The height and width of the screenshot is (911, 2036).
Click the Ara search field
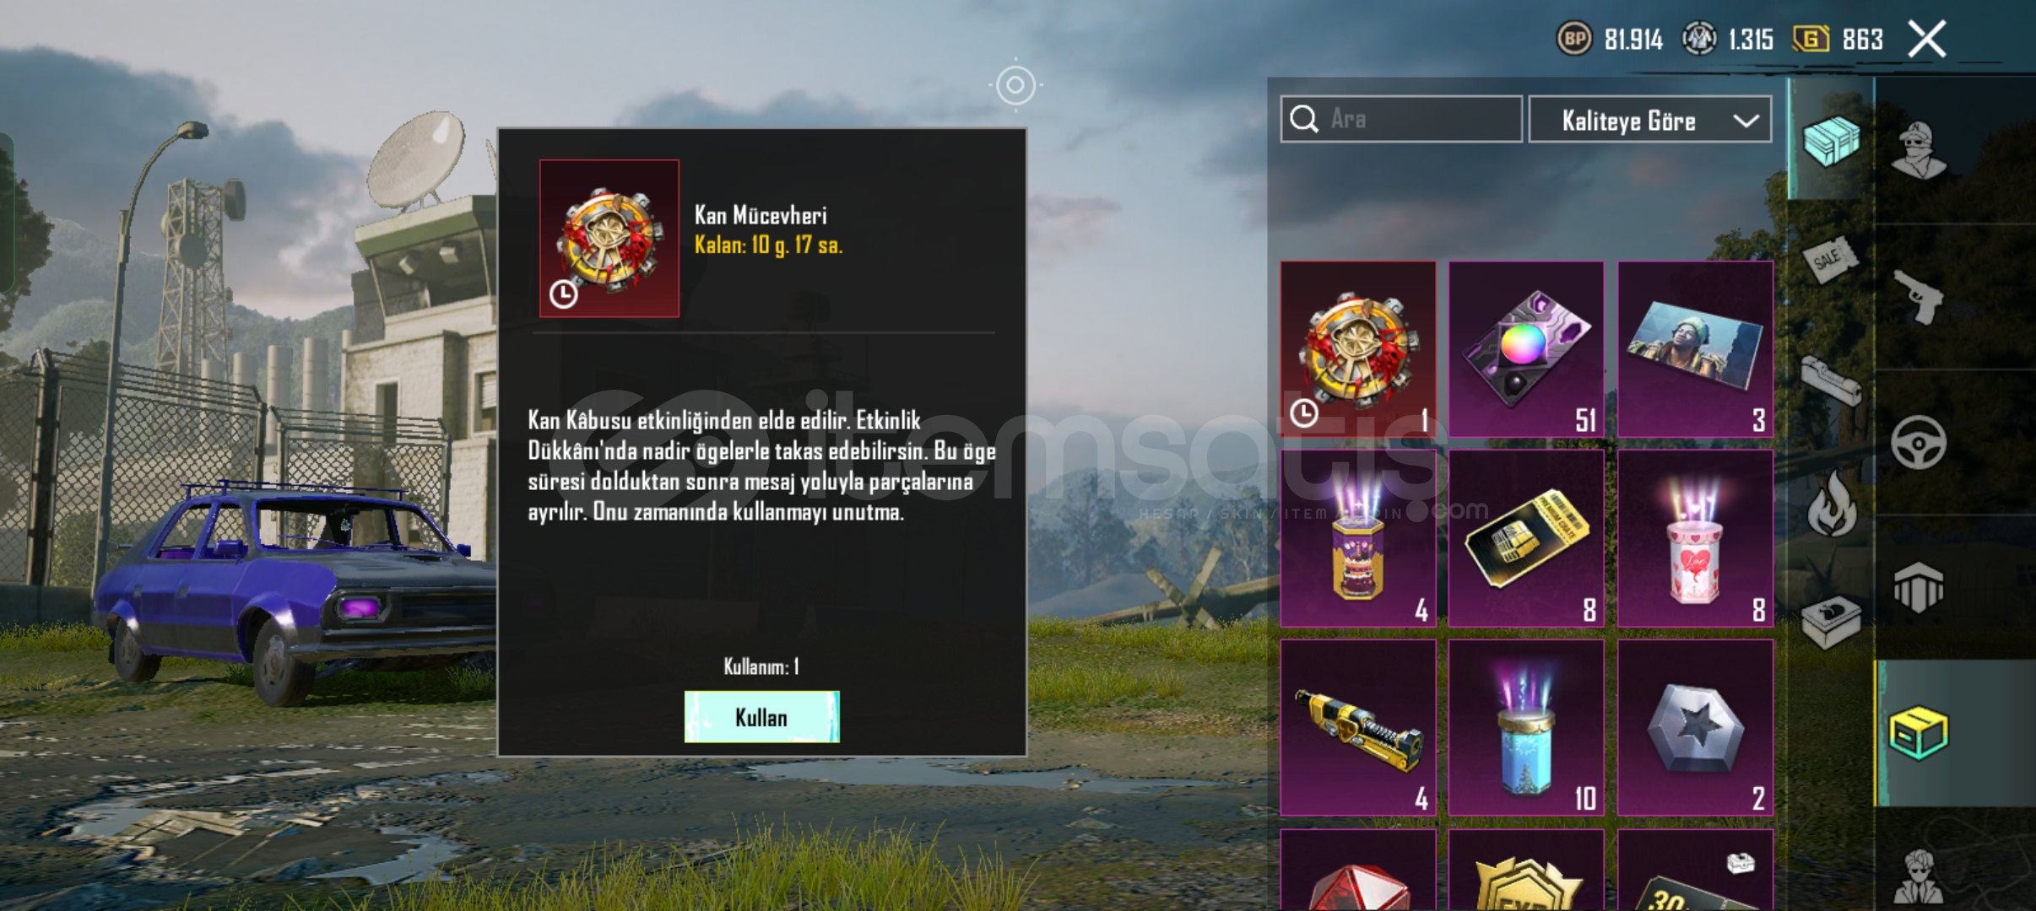point(1401,119)
